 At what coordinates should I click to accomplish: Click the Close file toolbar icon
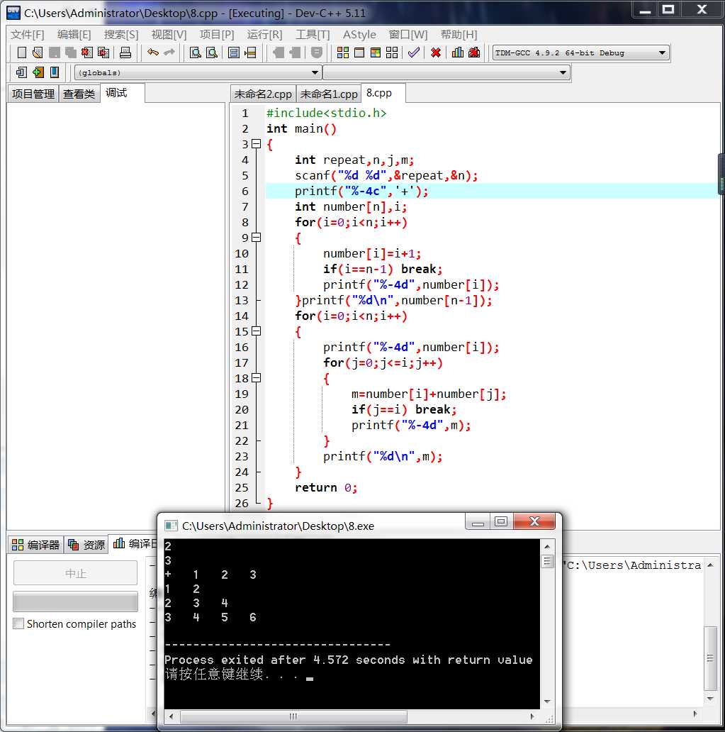86,52
